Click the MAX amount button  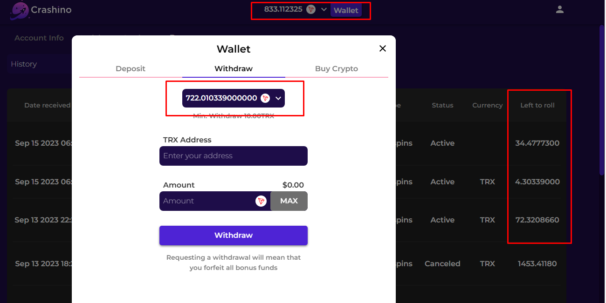[x=289, y=201]
